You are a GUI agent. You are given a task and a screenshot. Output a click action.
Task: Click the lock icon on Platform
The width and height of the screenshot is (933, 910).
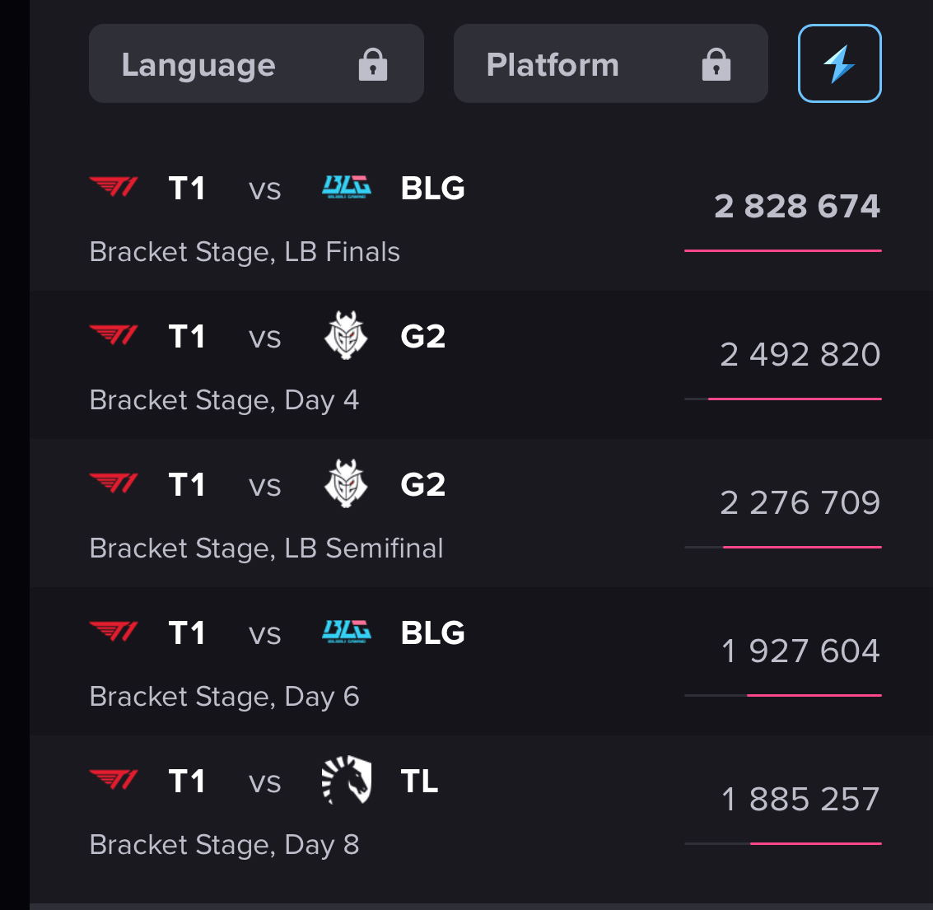[x=716, y=65]
